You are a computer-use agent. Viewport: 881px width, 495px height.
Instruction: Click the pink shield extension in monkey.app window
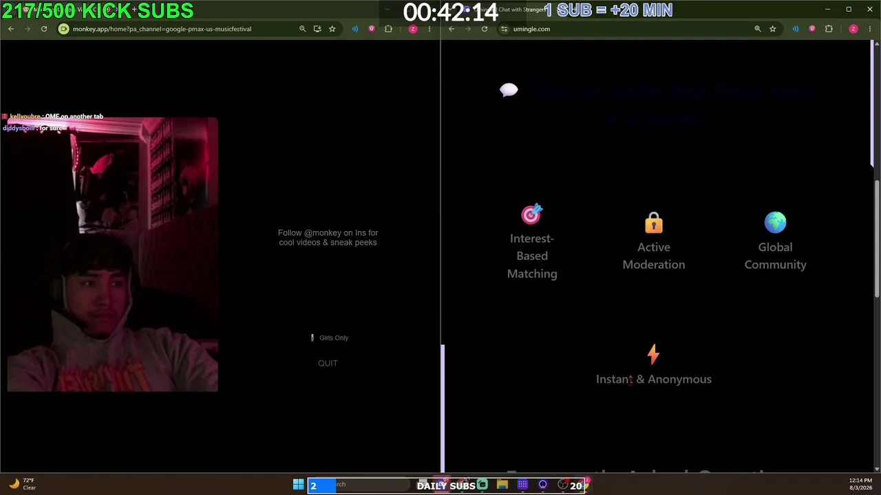click(372, 29)
